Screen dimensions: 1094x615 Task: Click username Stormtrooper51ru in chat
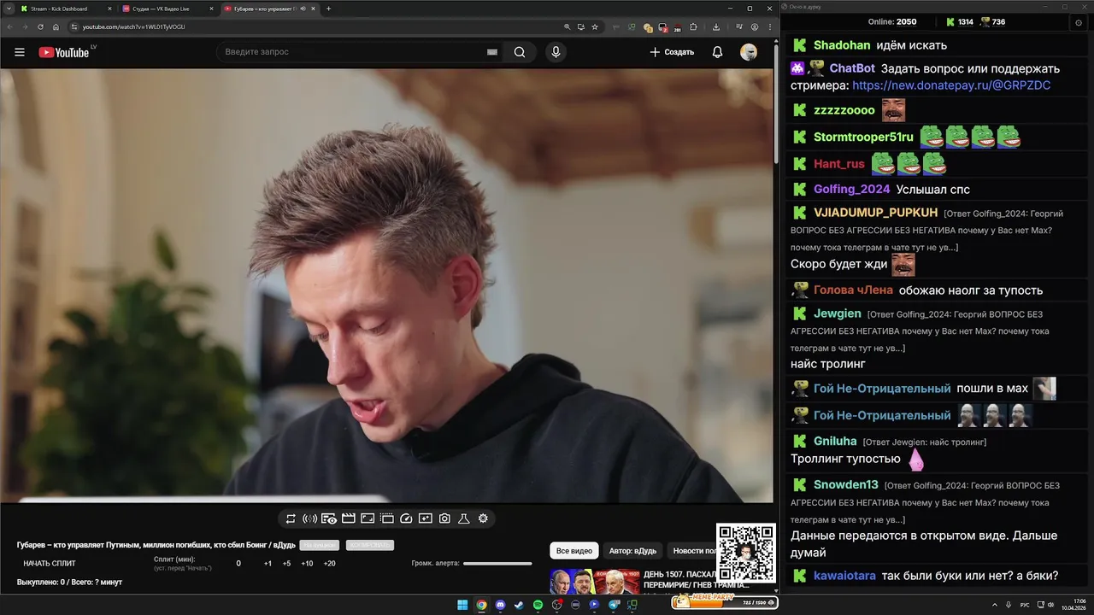click(x=863, y=137)
